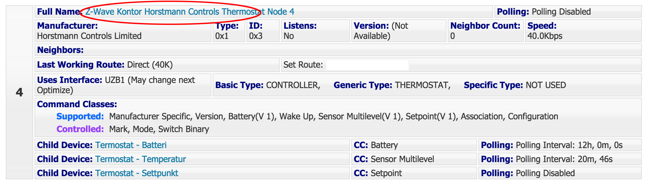Click the top Polling Disabled cell

(568, 12)
